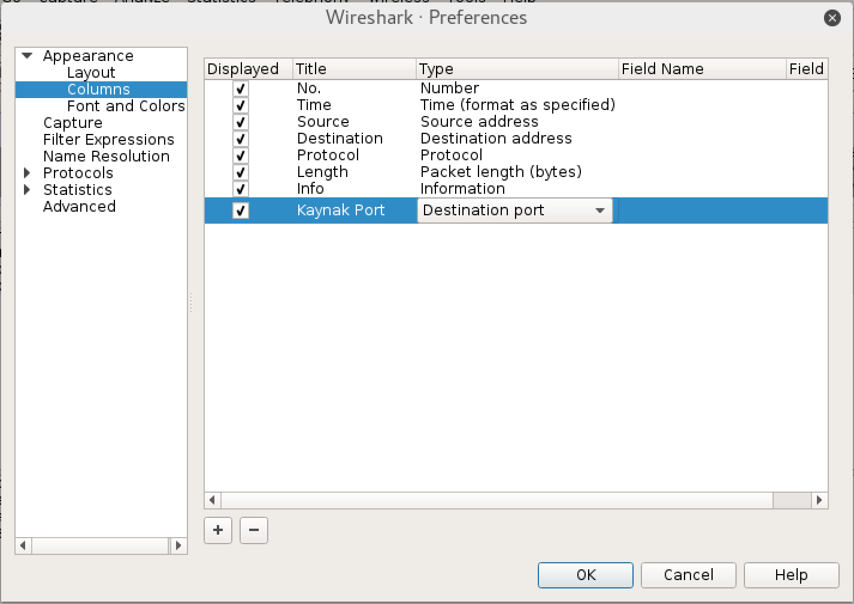This screenshot has width=854, height=604.
Task: Select the Appearance category
Action: [88, 56]
